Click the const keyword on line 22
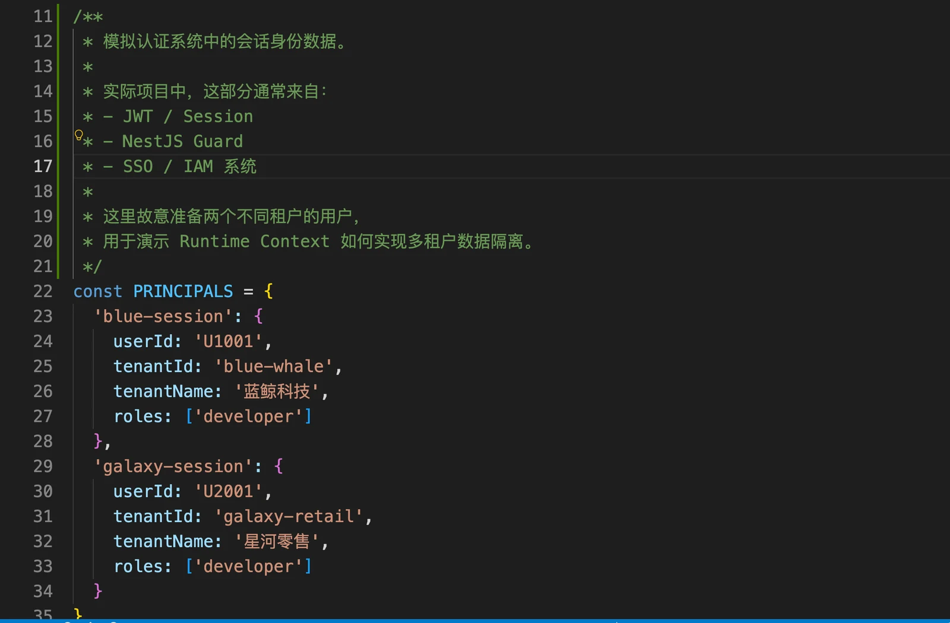This screenshot has height=623, width=950. click(x=98, y=291)
